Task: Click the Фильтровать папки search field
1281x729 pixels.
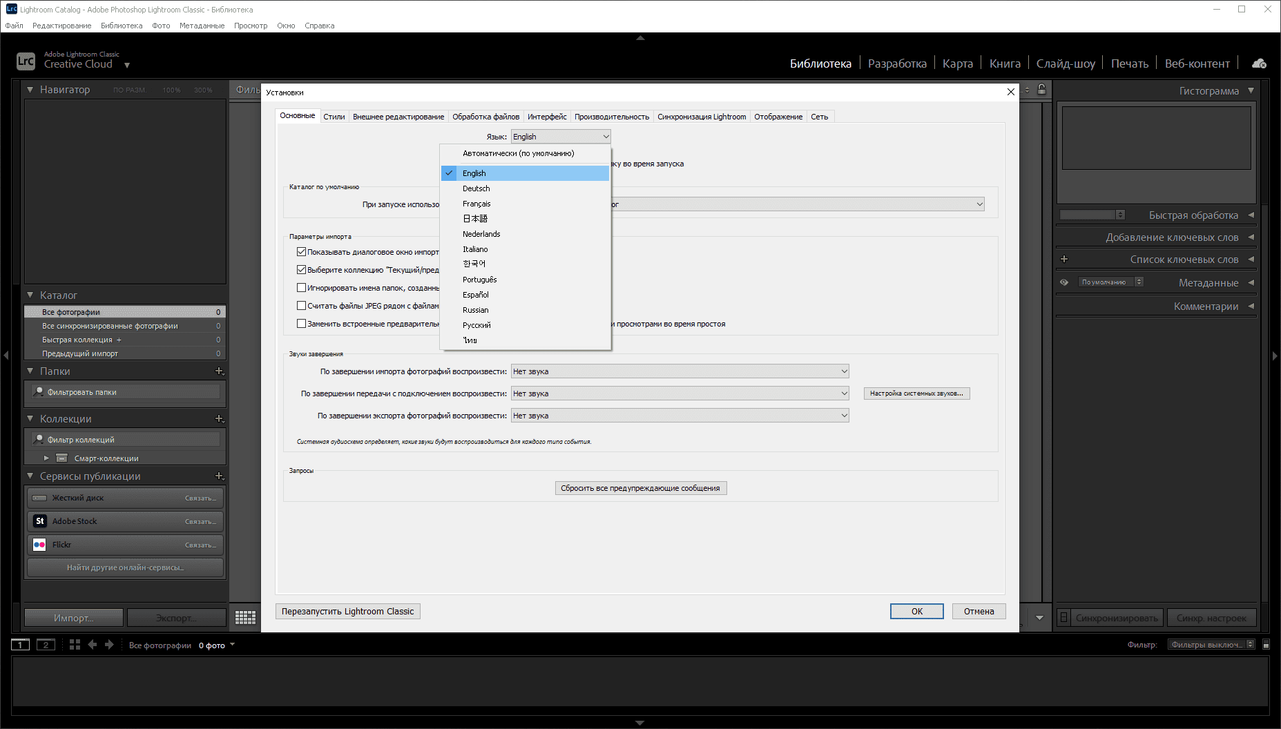Action: point(126,392)
